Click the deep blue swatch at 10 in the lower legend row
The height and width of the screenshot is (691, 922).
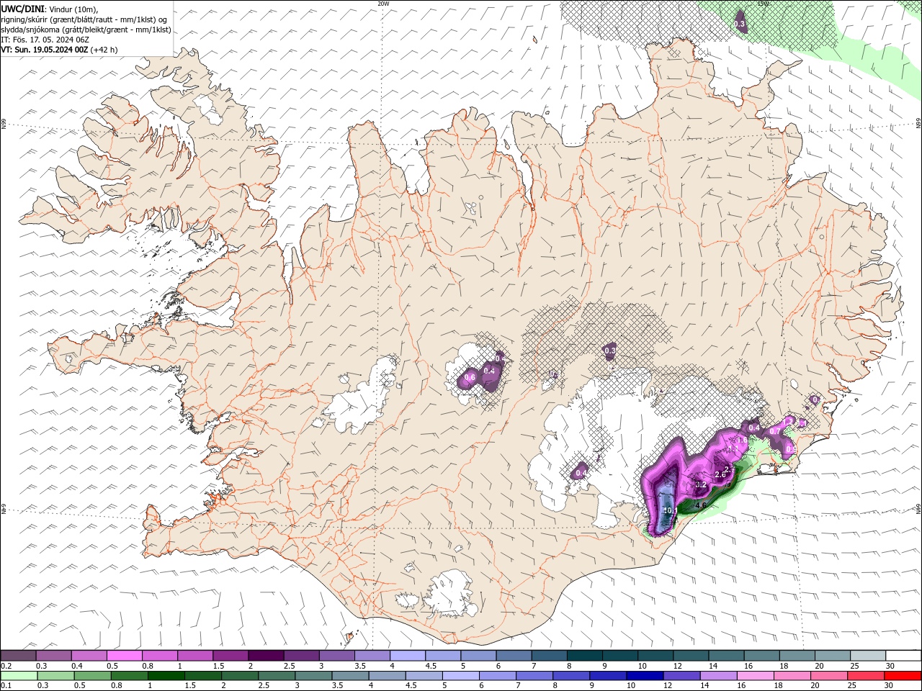click(645, 676)
